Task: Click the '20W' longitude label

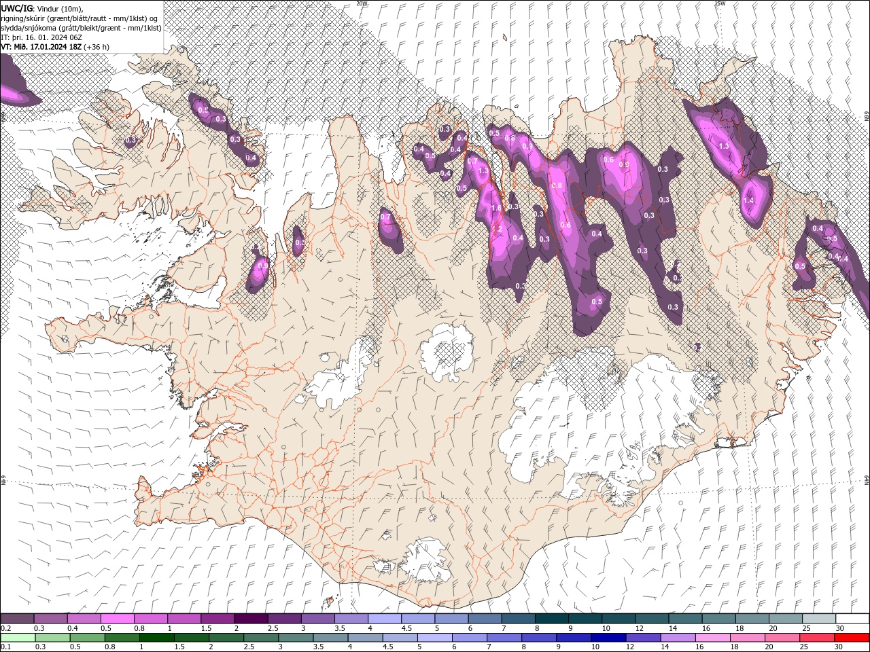Action: 362,3
